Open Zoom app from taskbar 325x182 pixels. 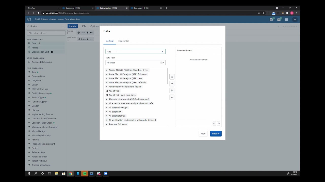[106, 173]
